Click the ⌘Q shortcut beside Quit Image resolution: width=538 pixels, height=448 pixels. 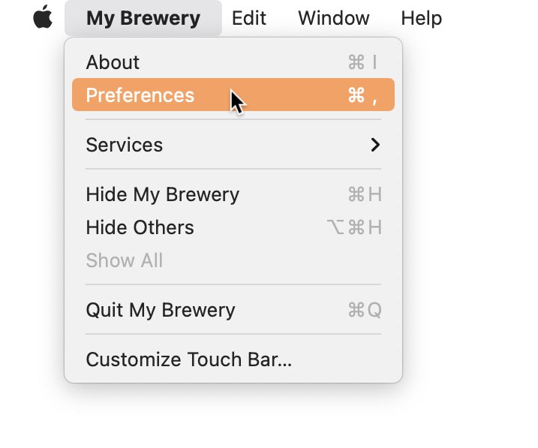[x=365, y=310]
